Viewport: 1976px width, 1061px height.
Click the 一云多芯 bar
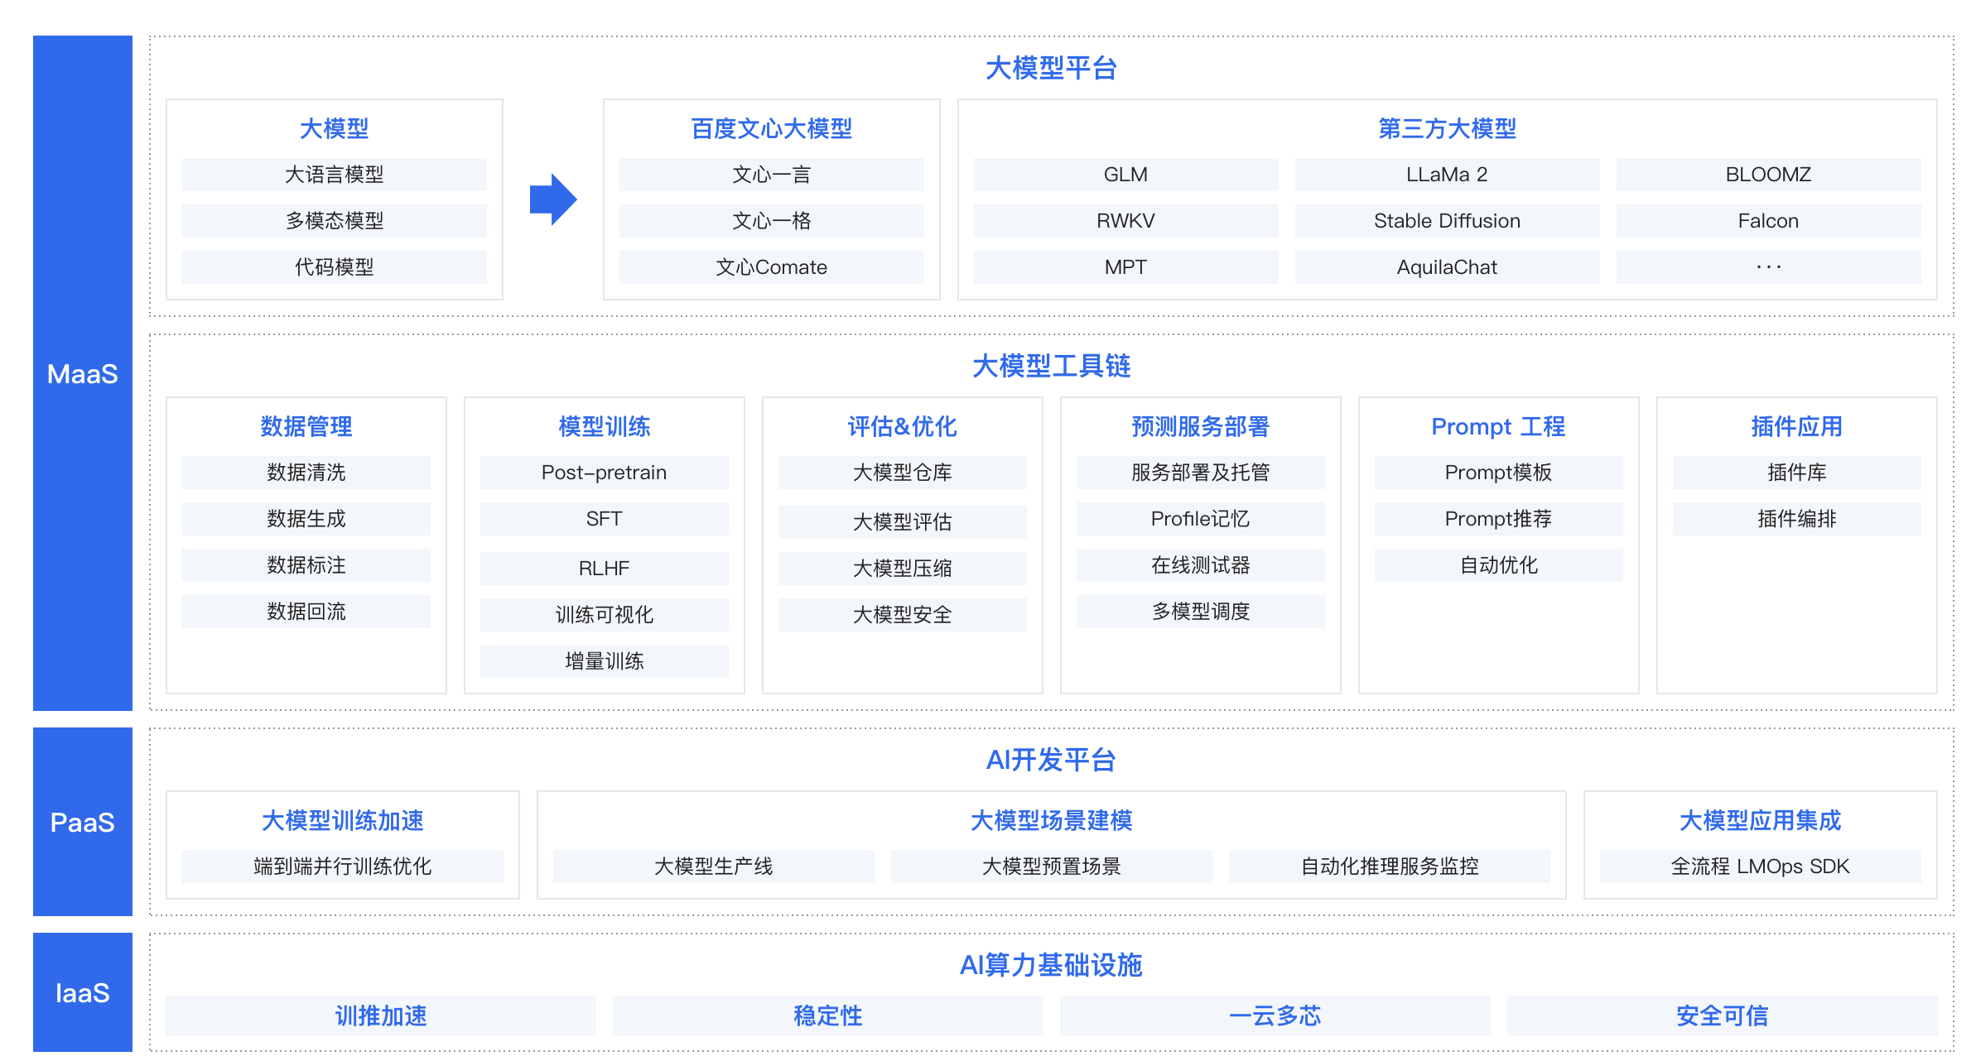(x=1275, y=1015)
